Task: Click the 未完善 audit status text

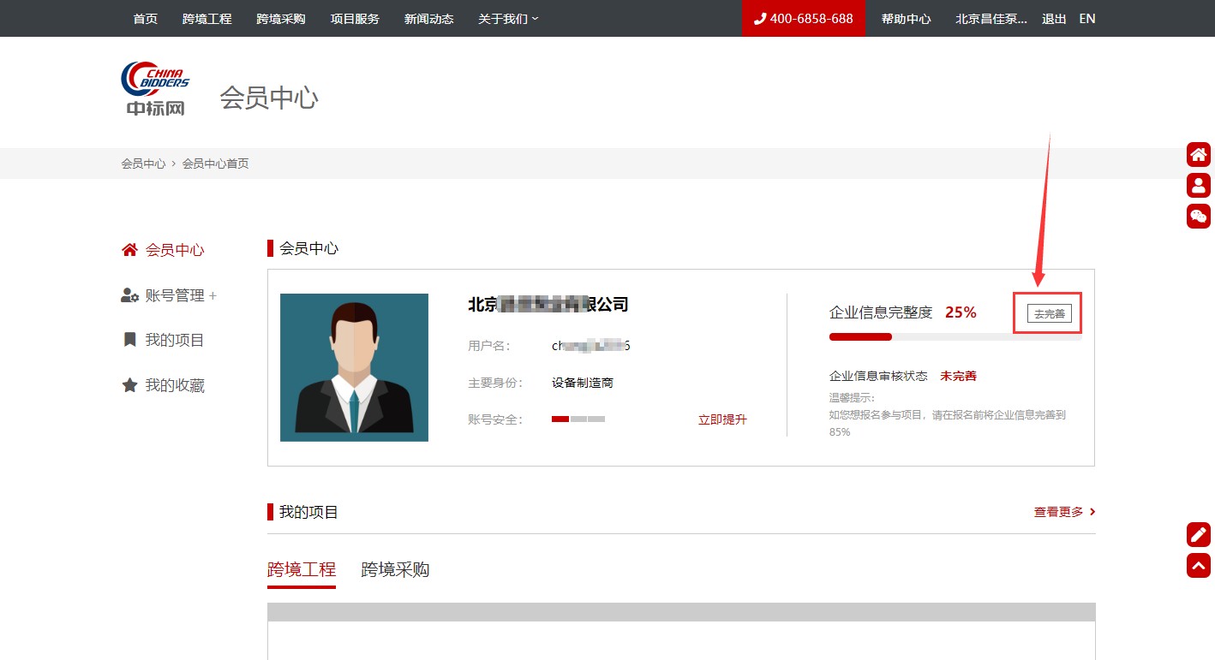Action: [x=958, y=376]
